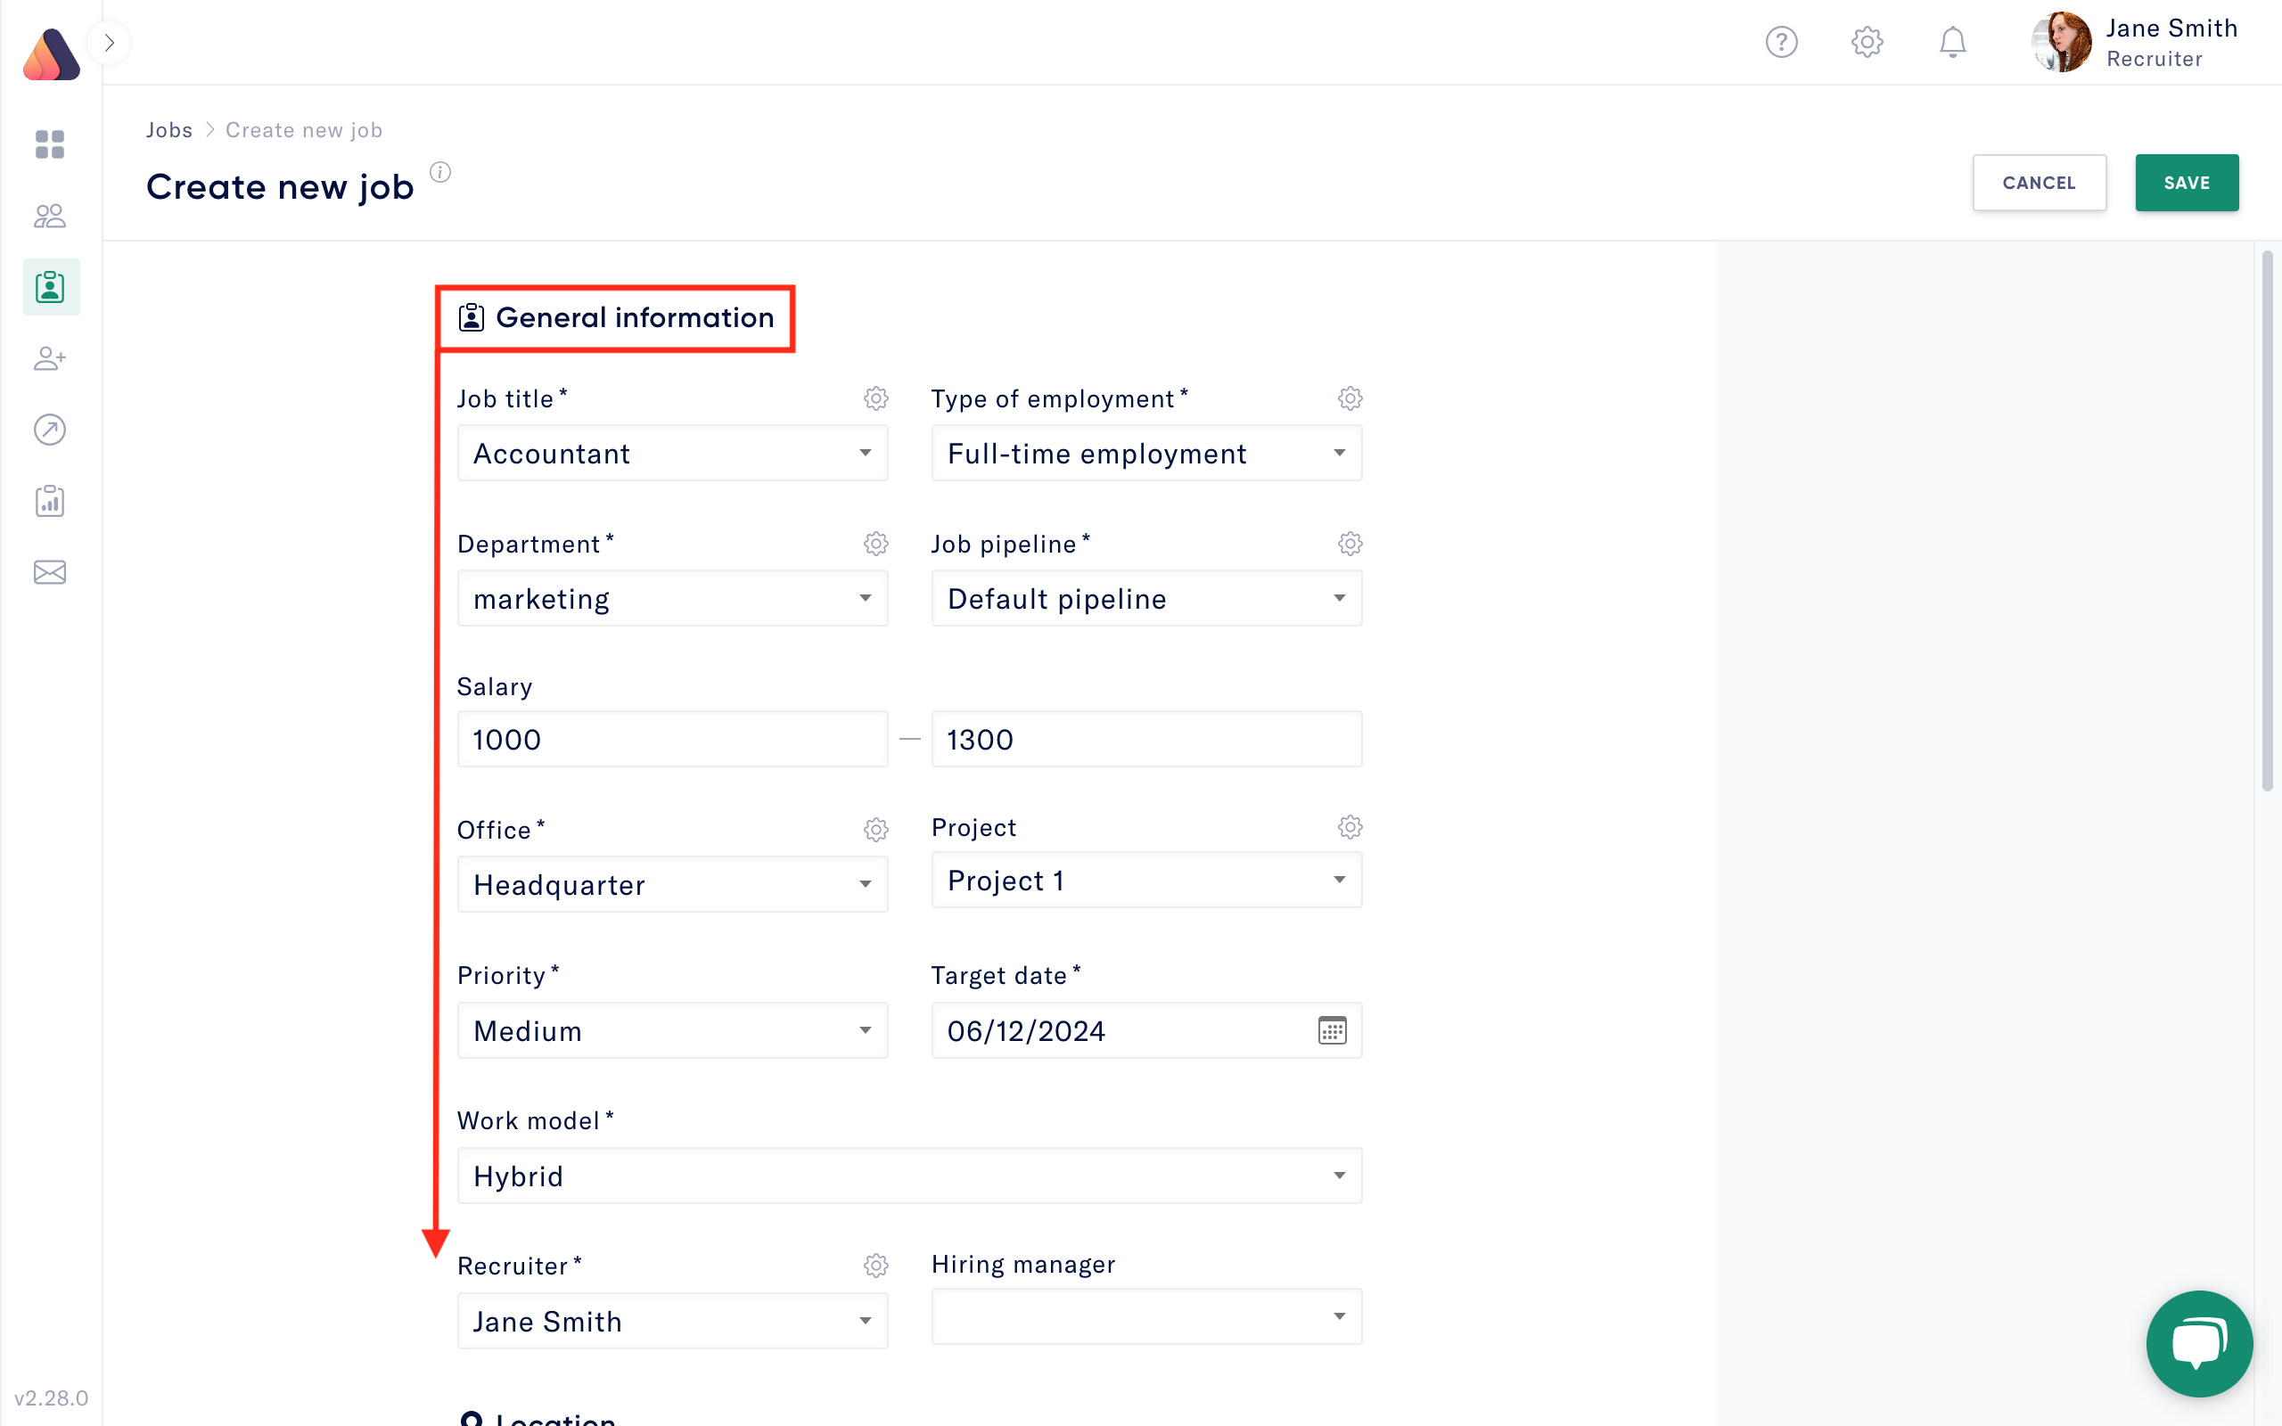Open the help question mark icon

point(1781,42)
